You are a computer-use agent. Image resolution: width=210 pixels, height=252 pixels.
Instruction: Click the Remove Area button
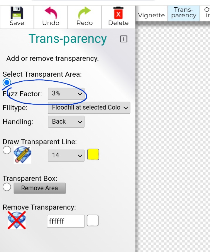point(40,188)
